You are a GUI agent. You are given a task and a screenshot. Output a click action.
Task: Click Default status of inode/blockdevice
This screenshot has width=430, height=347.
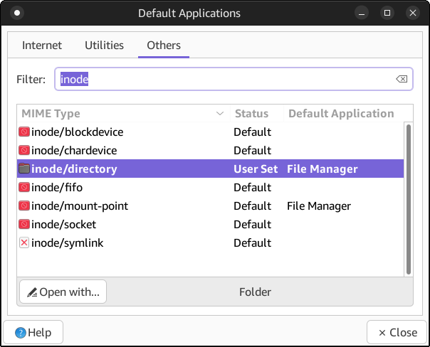pos(252,132)
